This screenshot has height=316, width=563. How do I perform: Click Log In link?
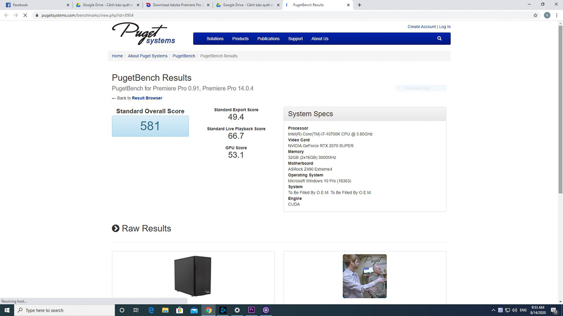445,26
